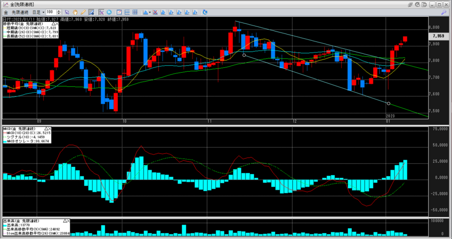Select the eraser tool in toolbar
Screen dimensions: 452x239
click(91, 12)
